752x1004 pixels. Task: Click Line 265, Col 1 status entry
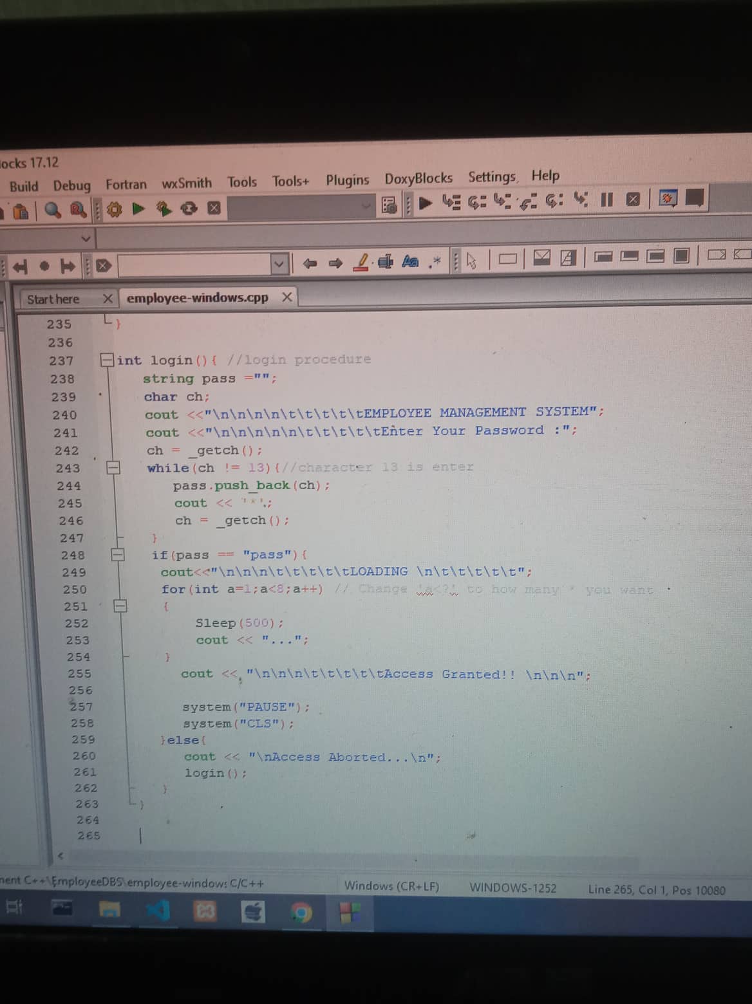coord(657,890)
